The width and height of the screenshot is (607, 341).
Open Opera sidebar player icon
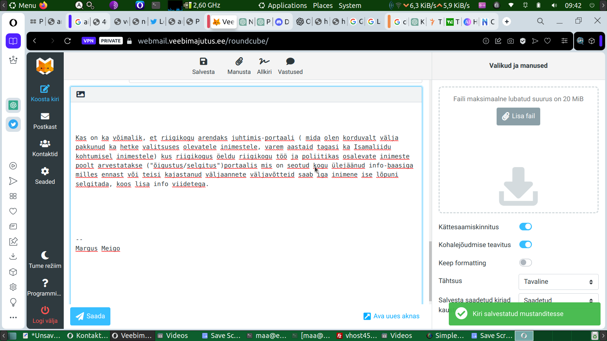(x=13, y=166)
